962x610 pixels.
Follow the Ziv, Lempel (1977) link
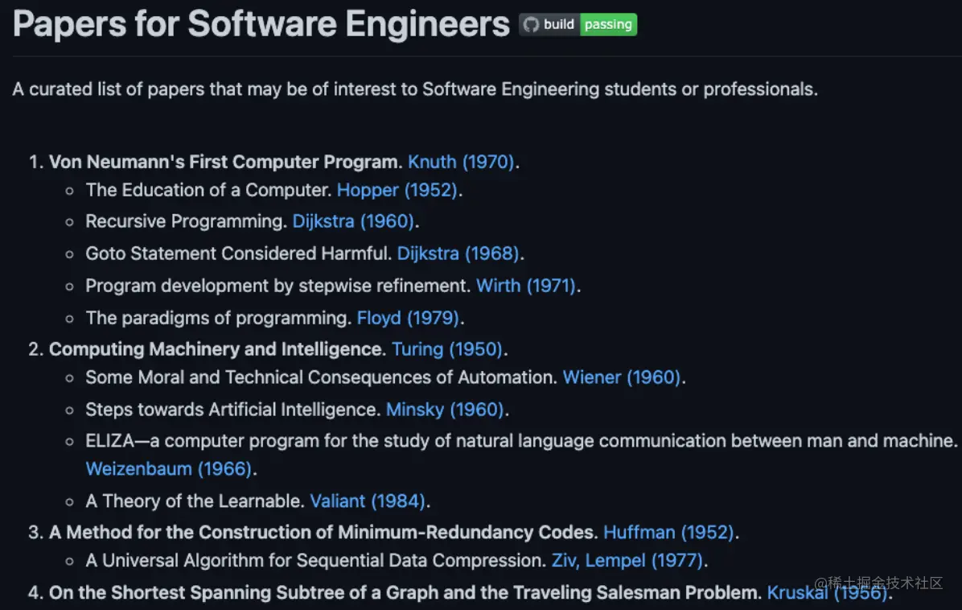pos(627,560)
